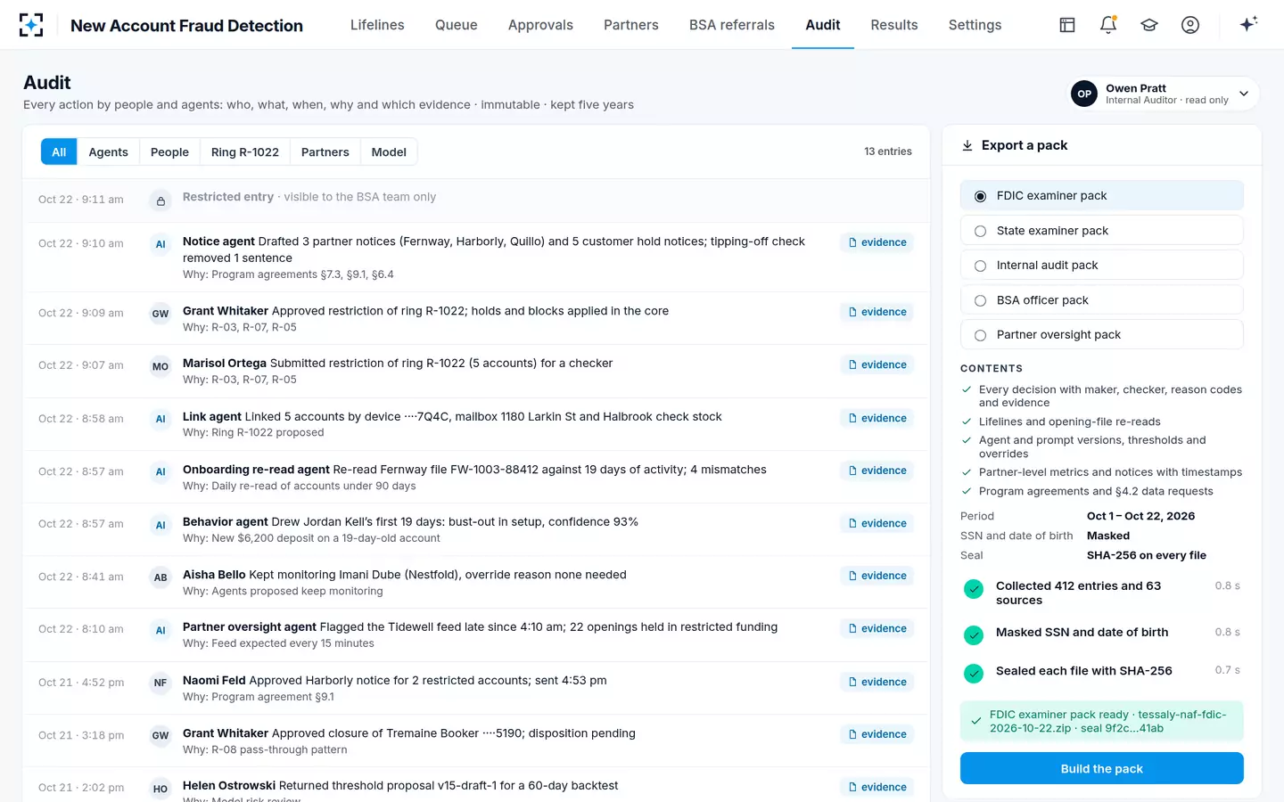Open the layout panel icon in header
The width and height of the screenshot is (1284, 802).
pyautogui.click(x=1067, y=25)
